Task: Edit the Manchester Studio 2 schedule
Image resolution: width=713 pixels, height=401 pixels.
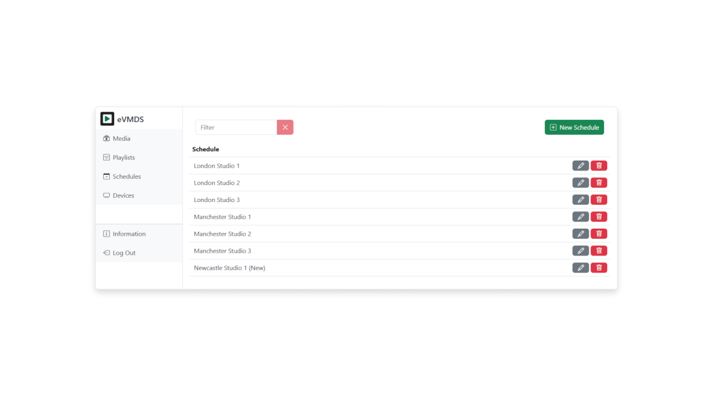Action: [x=581, y=234]
